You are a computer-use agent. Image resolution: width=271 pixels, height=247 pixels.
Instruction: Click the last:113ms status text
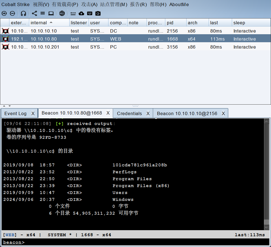coord(249,235)
